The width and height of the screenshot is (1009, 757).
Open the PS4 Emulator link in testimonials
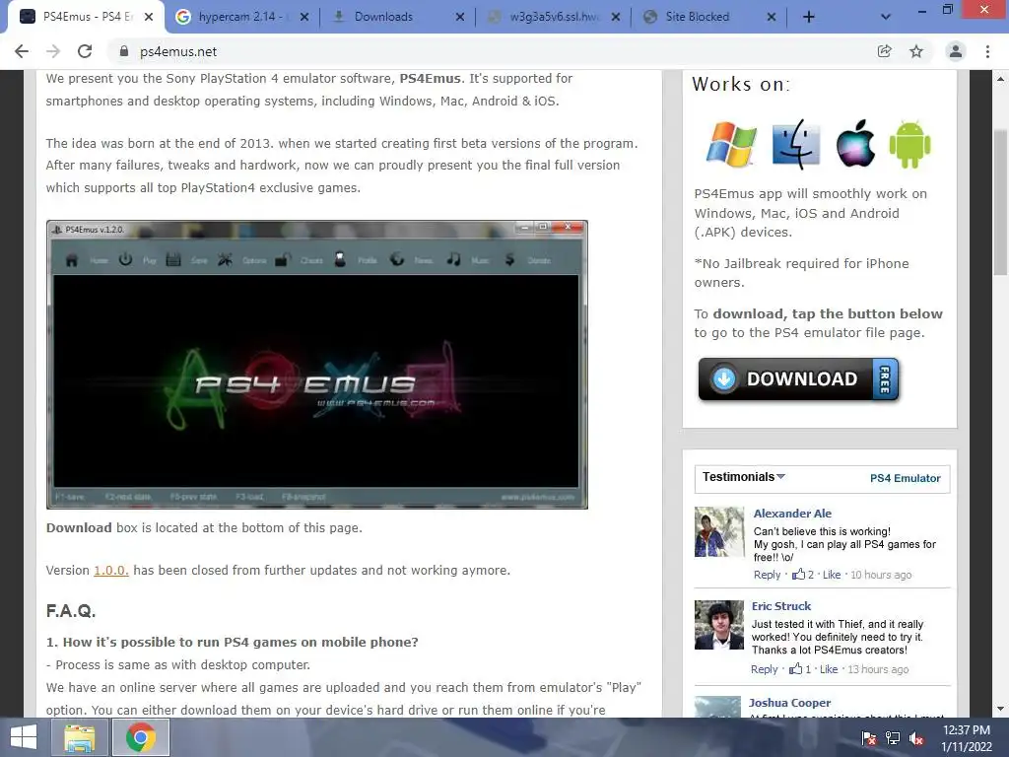[x=905, y=478]
